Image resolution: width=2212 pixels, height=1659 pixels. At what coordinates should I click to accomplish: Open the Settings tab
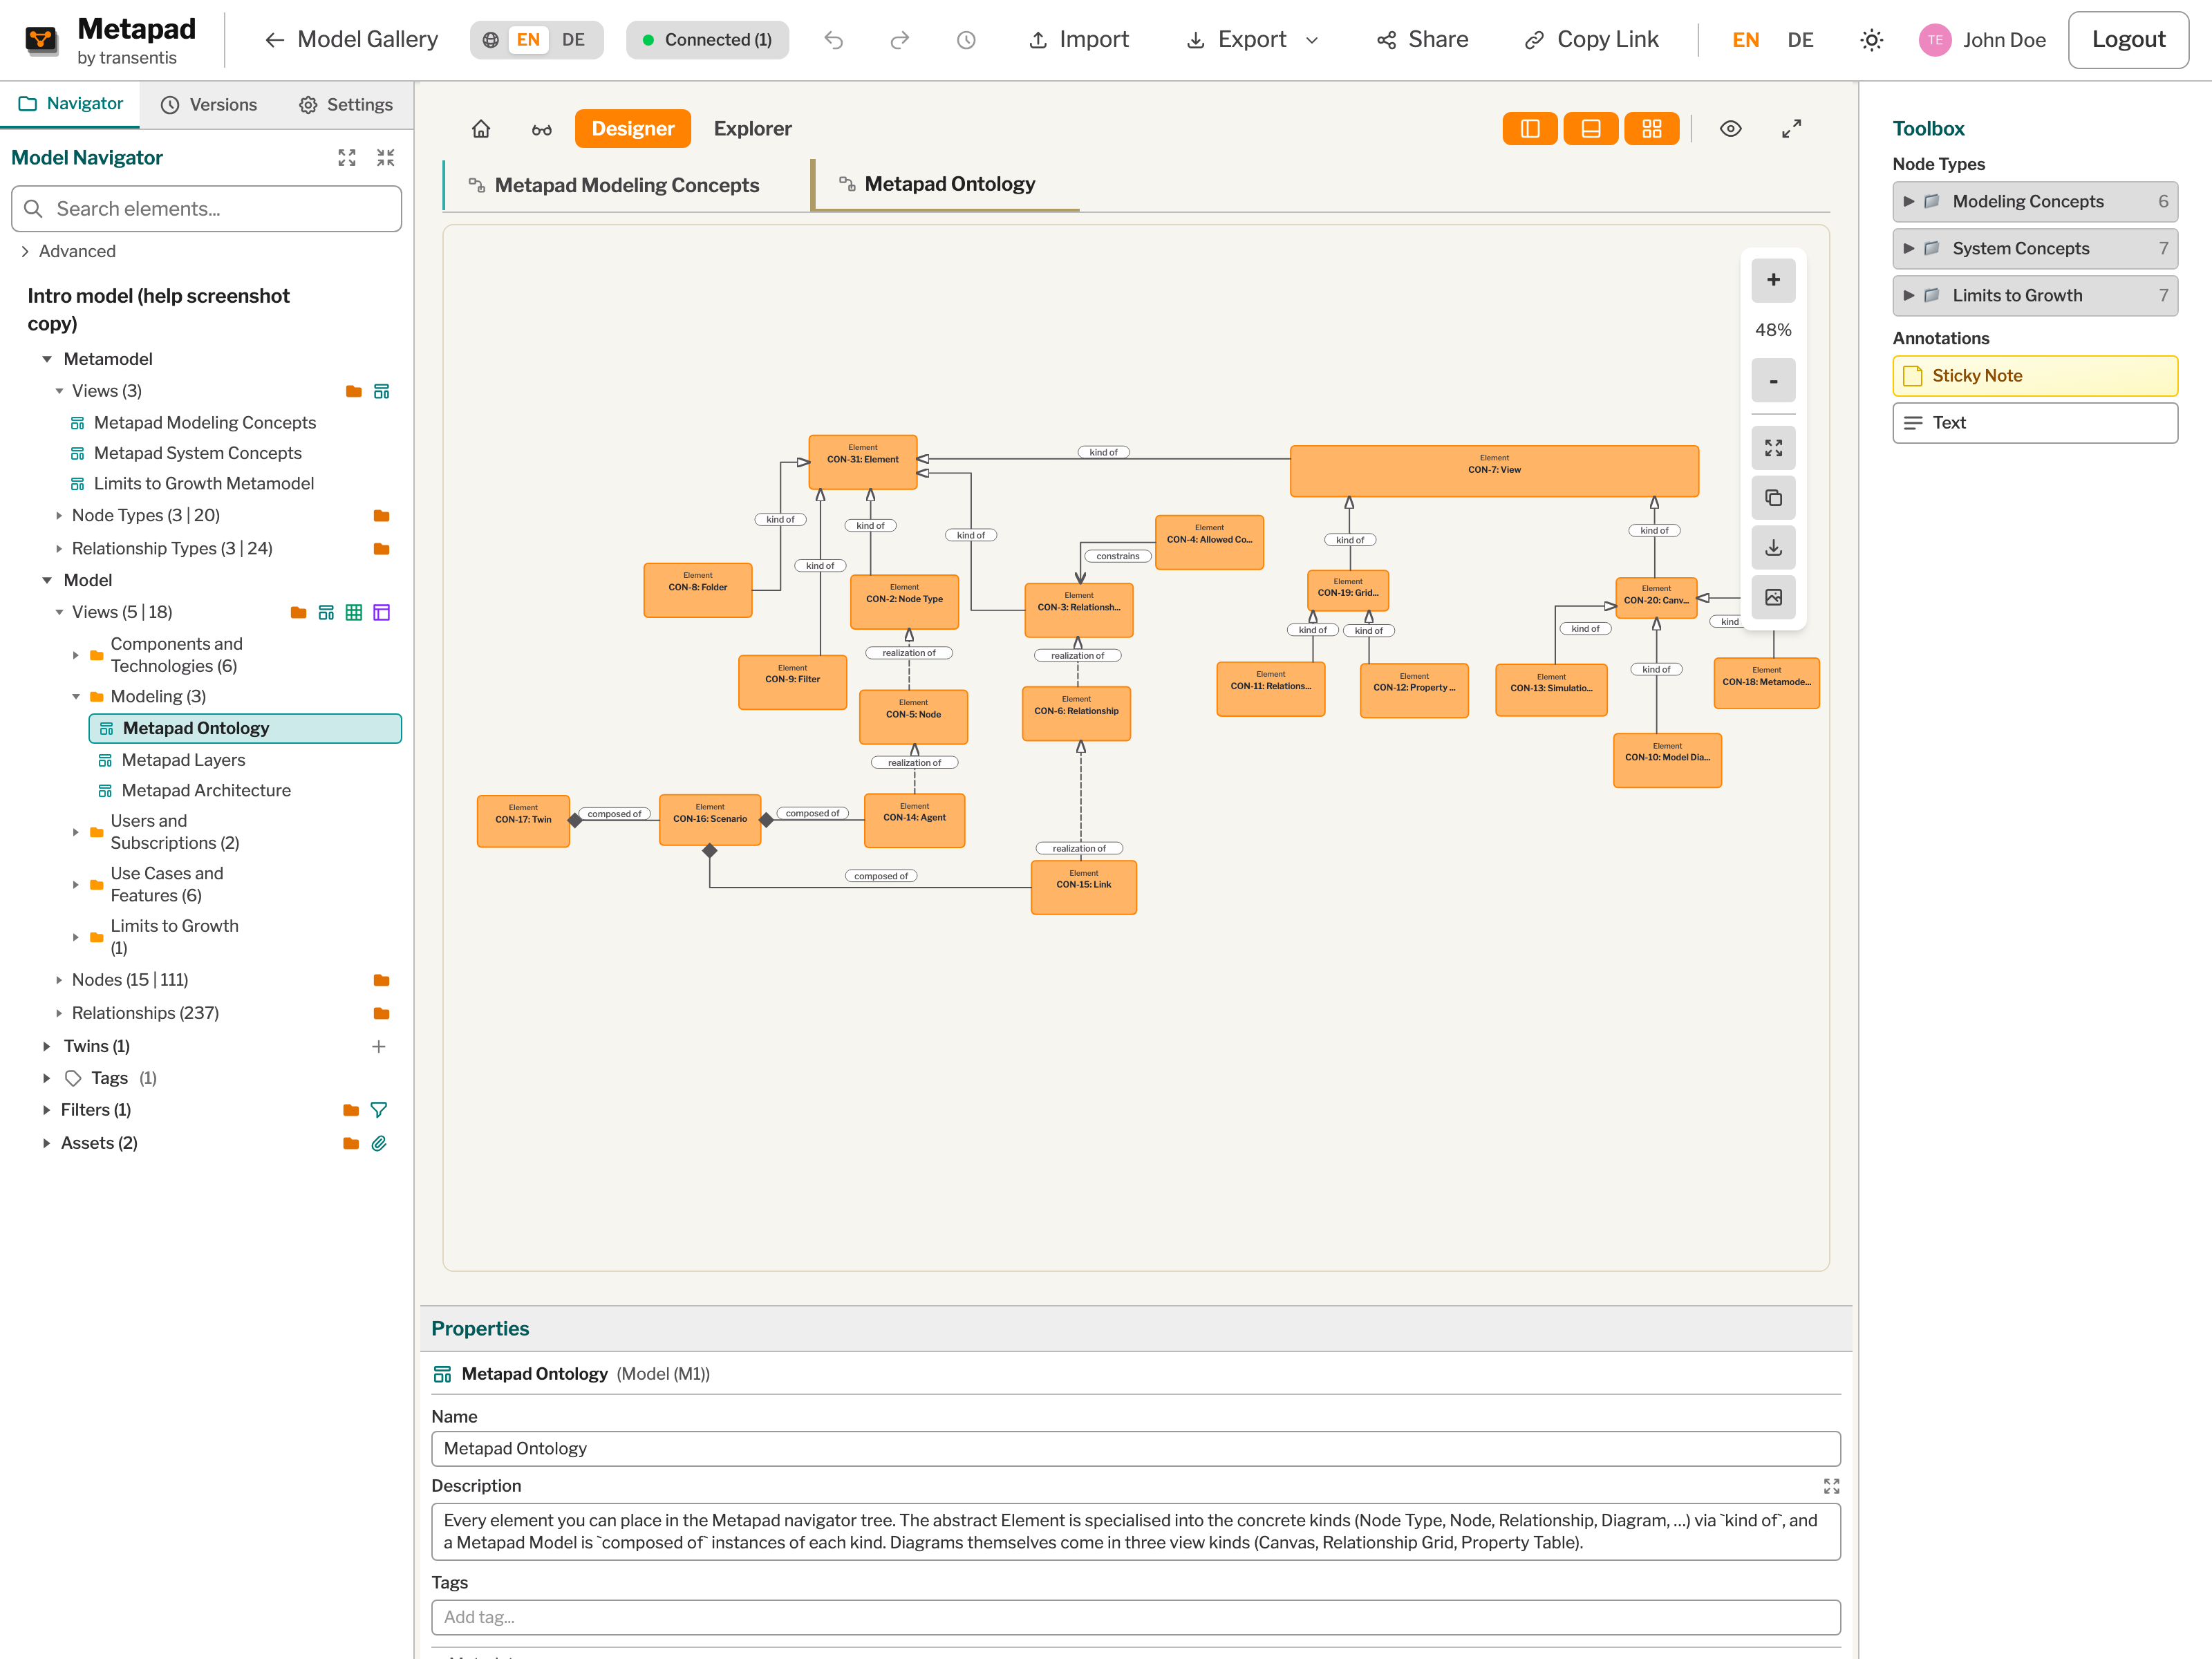pos(345,105)
